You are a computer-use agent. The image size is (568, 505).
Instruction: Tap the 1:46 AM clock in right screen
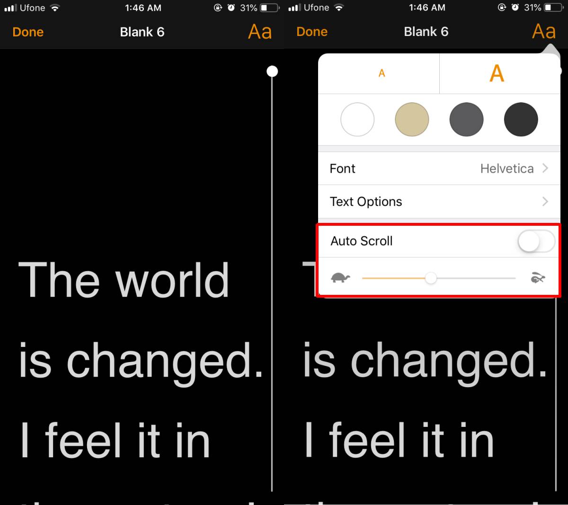[427, 8]
